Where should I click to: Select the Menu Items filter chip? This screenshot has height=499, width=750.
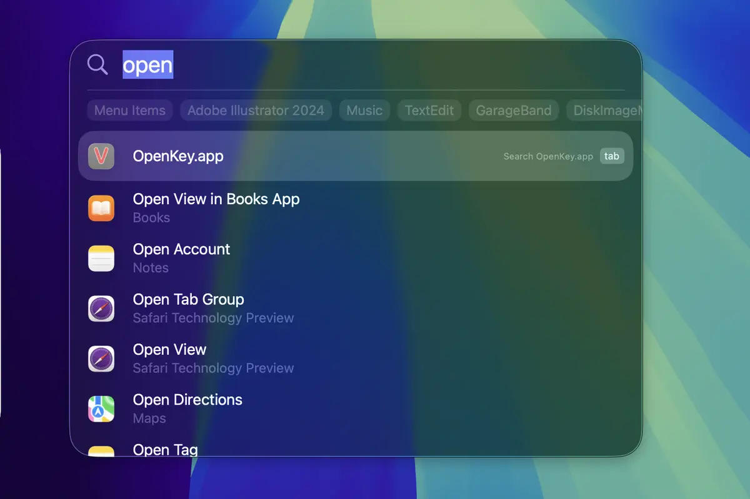129,110
